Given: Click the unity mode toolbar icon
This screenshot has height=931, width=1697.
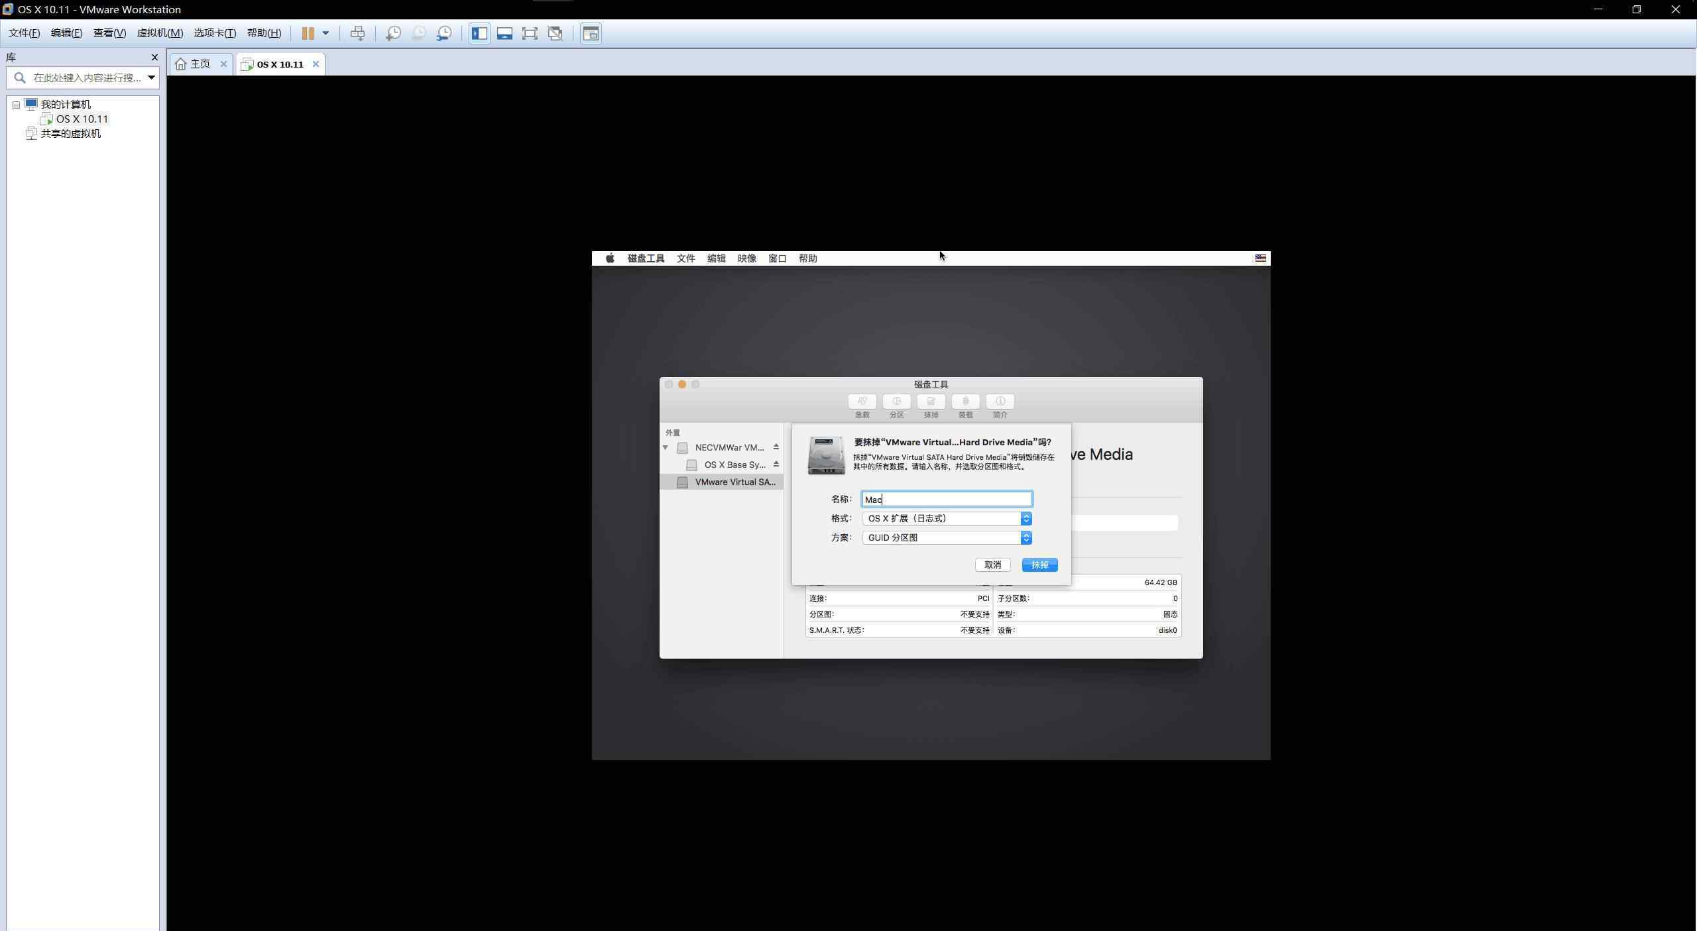Looking at the screenshot, I should [556, 33].
